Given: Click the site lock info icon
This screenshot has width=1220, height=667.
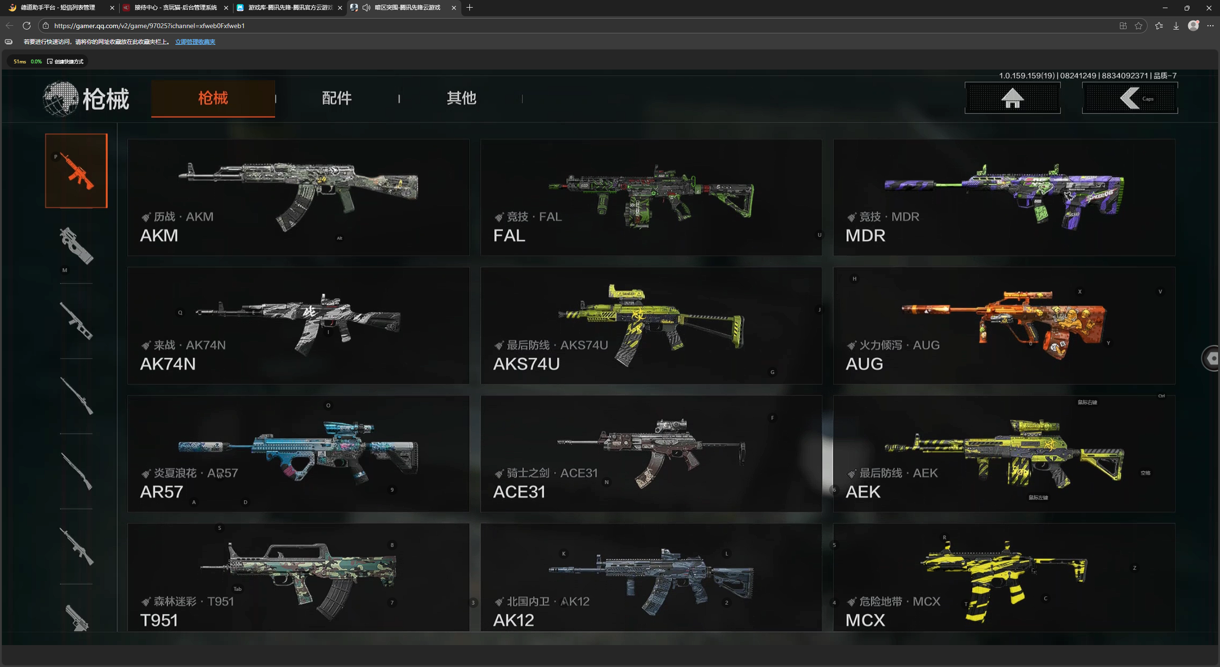Looking at the screenshot, I should (x=46, y=26).
